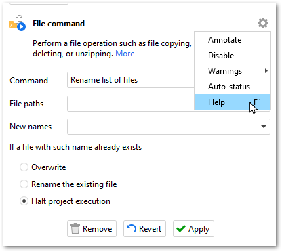Select Rename the existing file option

[24, 184]
